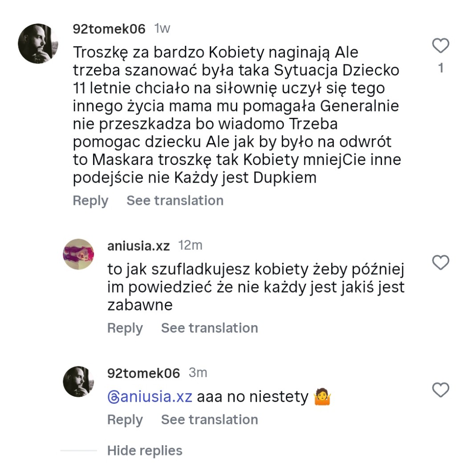
Task: Collapse the thread with Hide replies
Action: click(145, 451)
